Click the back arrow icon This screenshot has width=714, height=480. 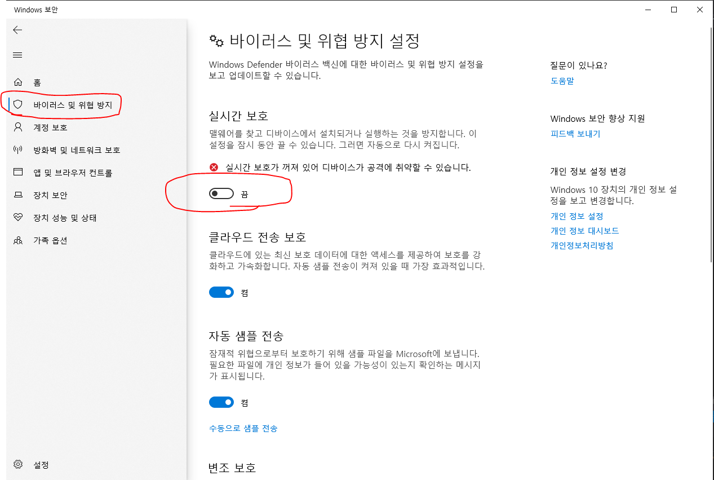pyautogui.click(x=17, y=30)
